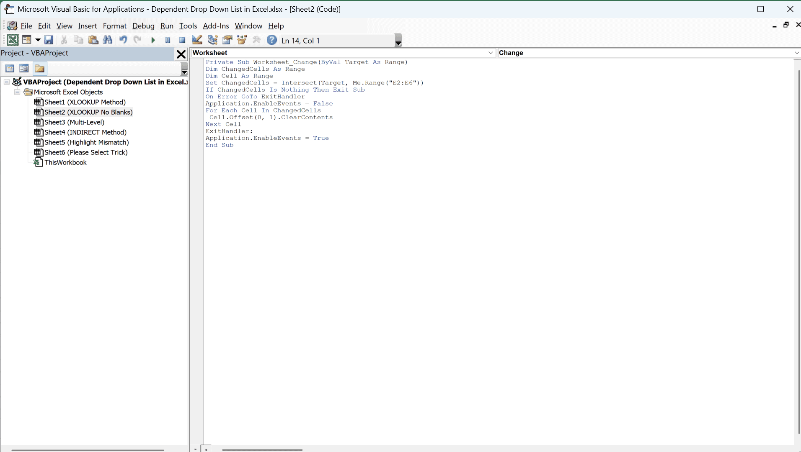The width and height of the screenshot is (801, 452).
Task: Click code editor vertical scrollbar
Action: click(798, 251)
